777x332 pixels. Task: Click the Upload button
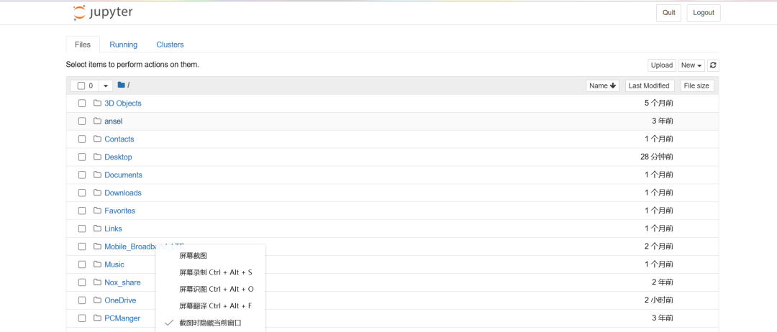pos(662,65)
